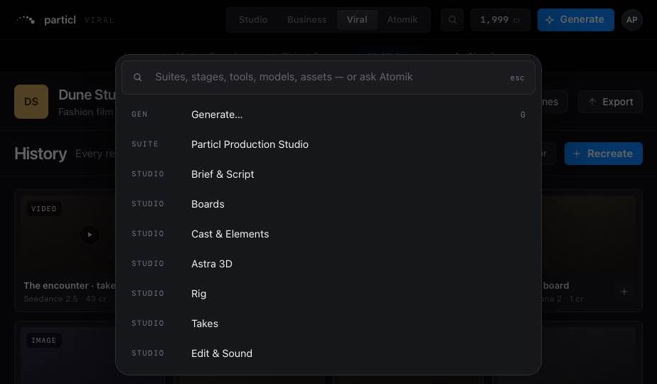Select Edit & Sound entry
Image resolution: width=657 pixels, height=384 pixels.
328,353
